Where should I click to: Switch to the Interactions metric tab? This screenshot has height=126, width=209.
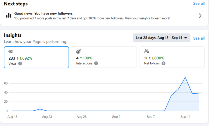click(x=104, y=57)
